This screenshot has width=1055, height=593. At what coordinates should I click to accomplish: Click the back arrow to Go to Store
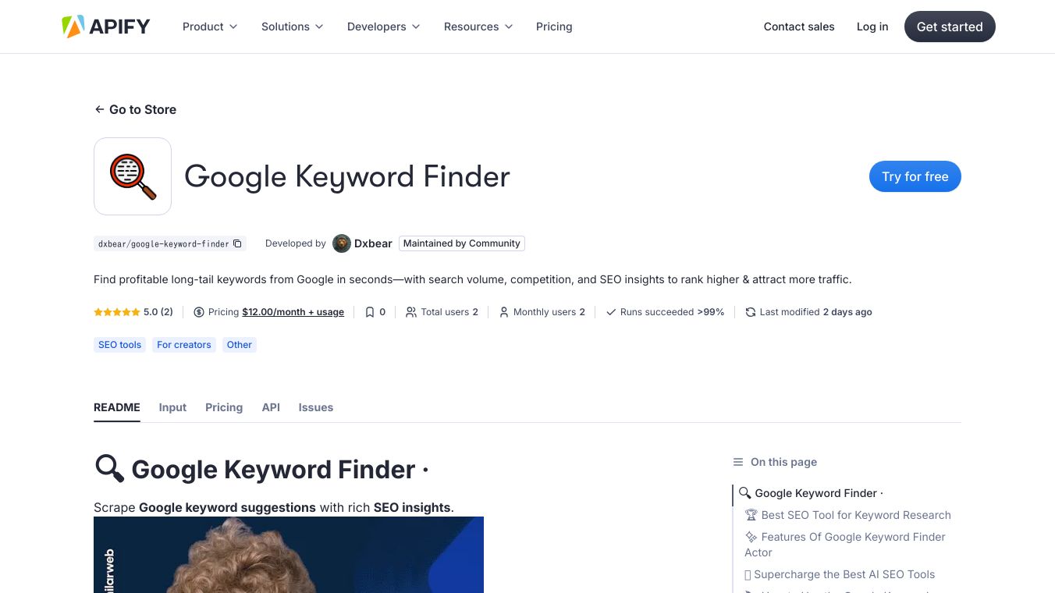[x=99, y=109]
